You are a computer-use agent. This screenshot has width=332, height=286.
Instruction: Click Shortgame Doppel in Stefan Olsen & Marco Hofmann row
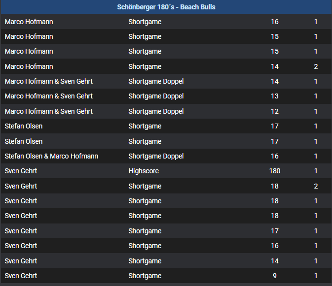(x=156, y=156)
